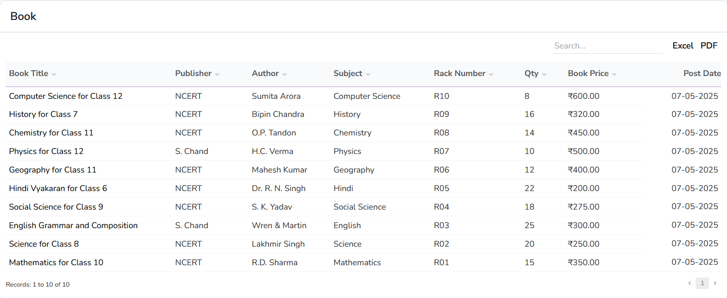The width and height of the screenshot is (727, 298).
Task: Click the English Grammar and Composition title
Action: tap(73, 225)
